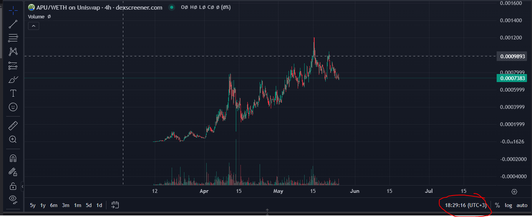Image resolution: width=532 pixels, height=217 pixels.
Task: Open the emoji icons tool
Action: [x=13, y=107]
